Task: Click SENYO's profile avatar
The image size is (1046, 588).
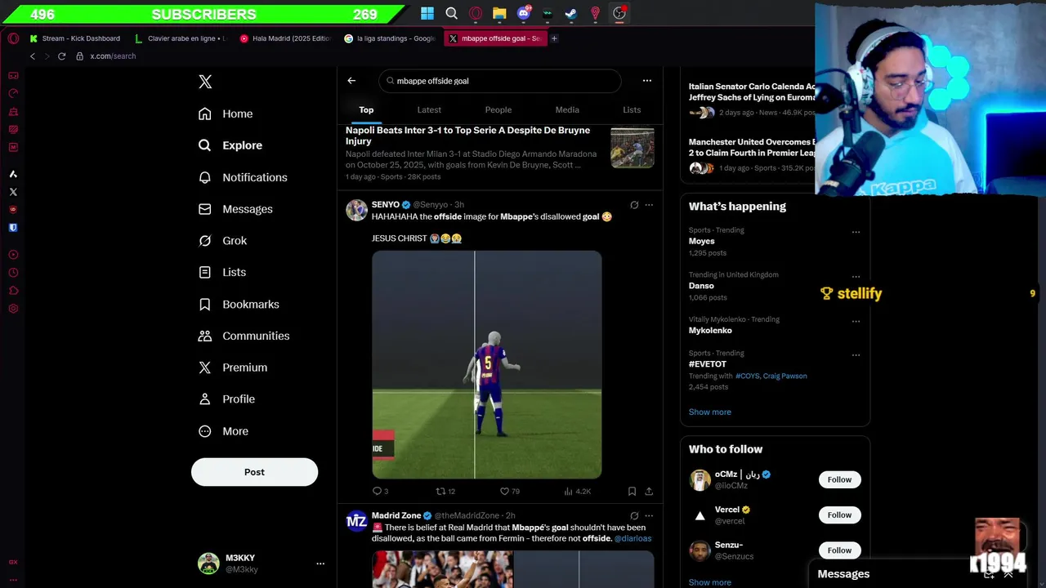Action: point(356,210)
